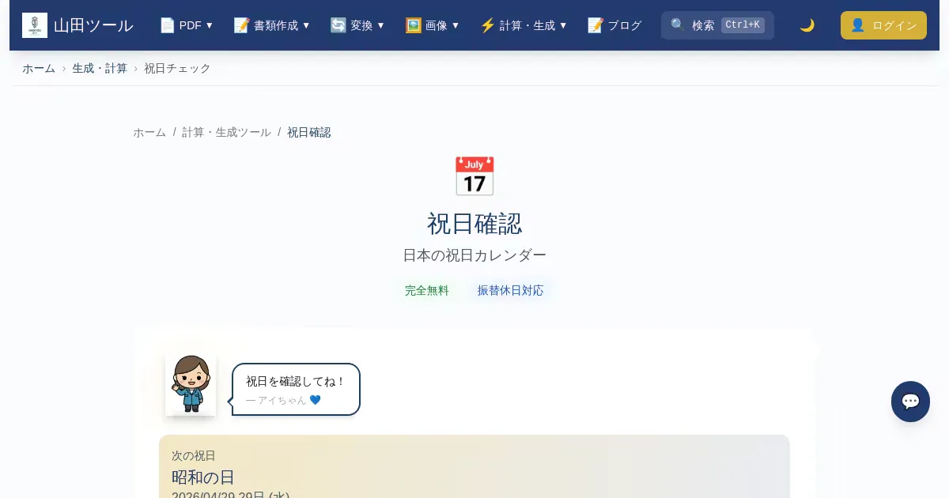Click the July 17 calendar icon
The width and height of the screenshot is (949, 498).
[x=475, y=176]
